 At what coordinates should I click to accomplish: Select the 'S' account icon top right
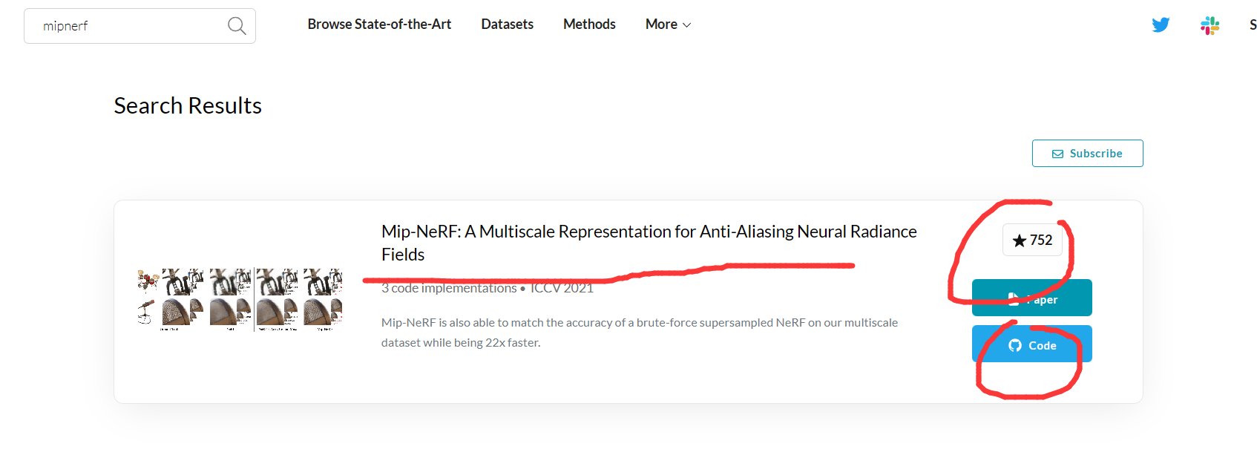pyautogui.click(x=1252, y=24)
